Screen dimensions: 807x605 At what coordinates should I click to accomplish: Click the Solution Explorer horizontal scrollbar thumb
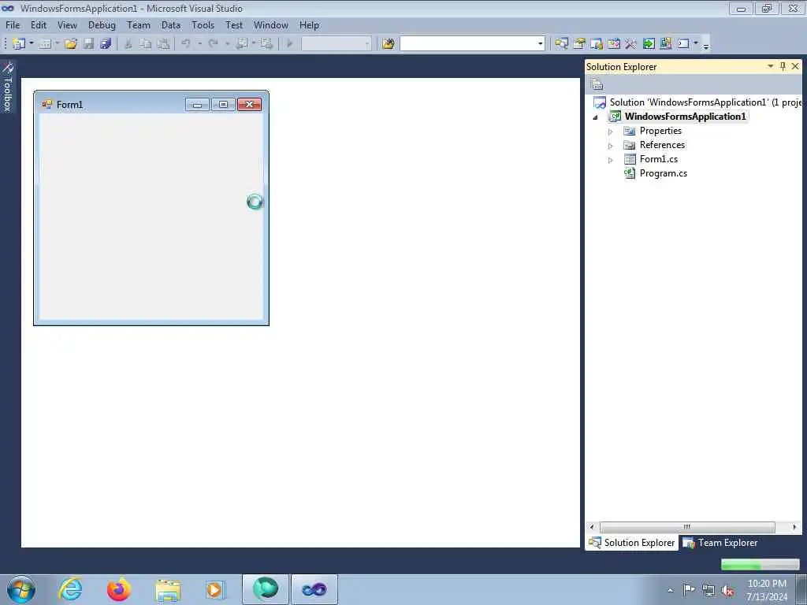click(687, 527)
